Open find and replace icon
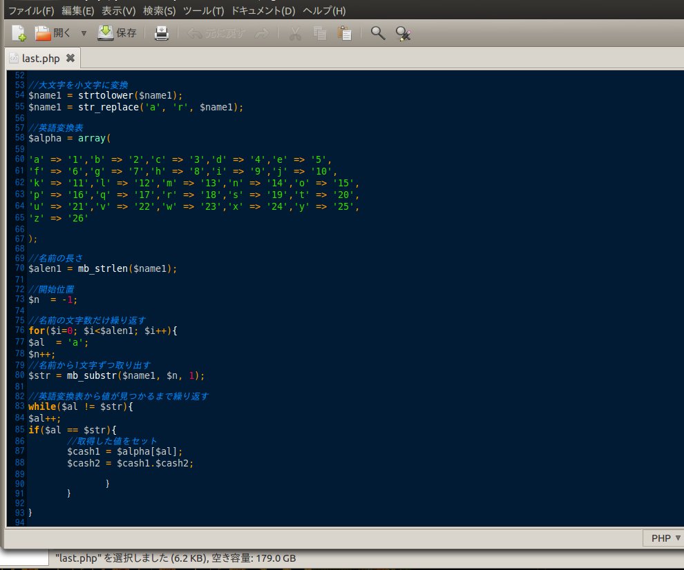The height and width of the screenshot is (570, 684). pos(403,34)
